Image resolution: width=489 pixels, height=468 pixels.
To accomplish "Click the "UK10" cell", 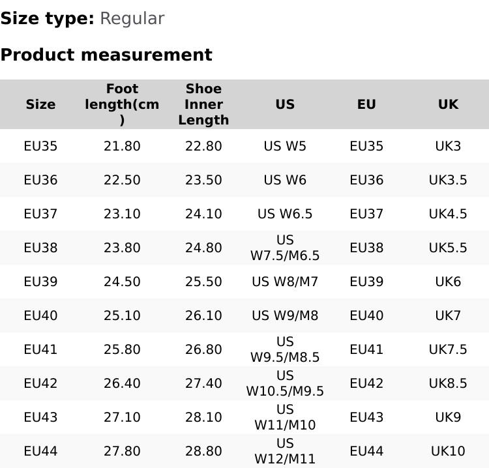I will [448, 451].
